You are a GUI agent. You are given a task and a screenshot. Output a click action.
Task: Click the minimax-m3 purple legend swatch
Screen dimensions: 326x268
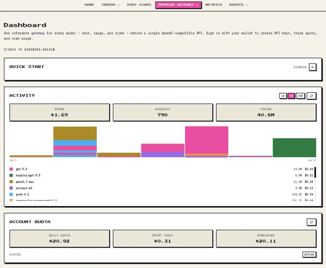(11, 188)
